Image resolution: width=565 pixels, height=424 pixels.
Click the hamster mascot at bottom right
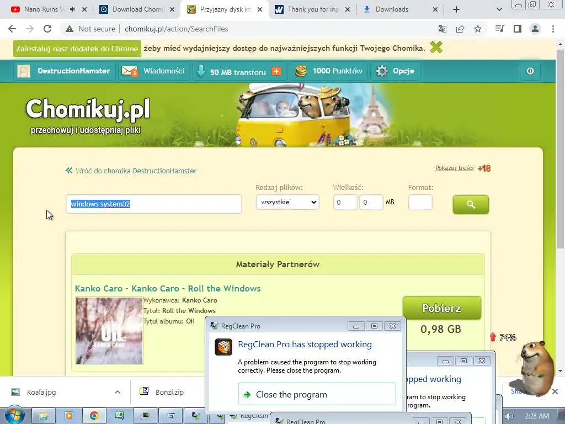coord(536,368)
